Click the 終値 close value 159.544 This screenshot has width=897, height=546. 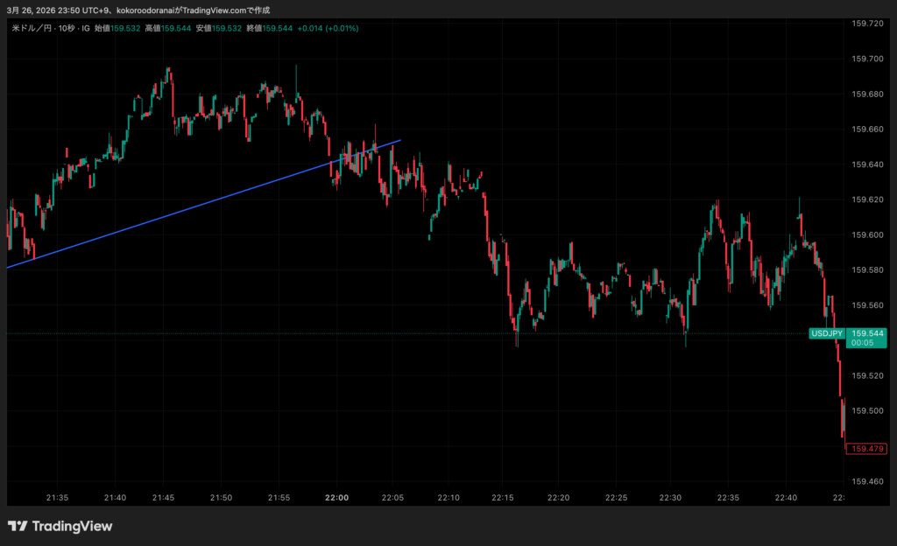(x=278, y=28)
